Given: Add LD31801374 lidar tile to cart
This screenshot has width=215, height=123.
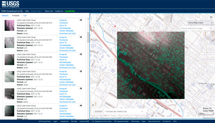Looking at the screenshot, I should point(81,20).
